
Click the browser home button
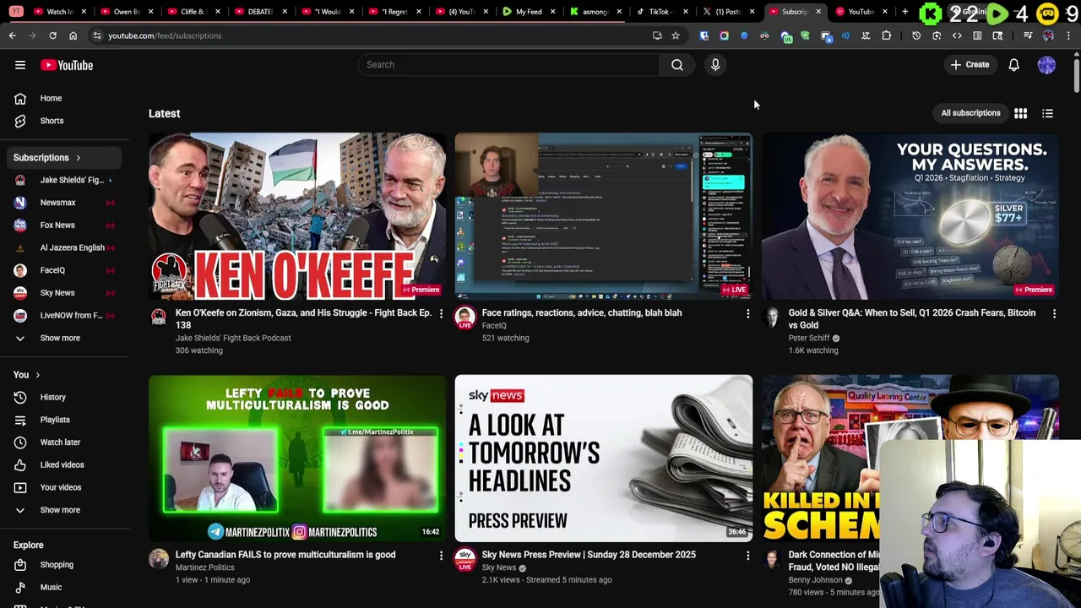[x=73, y=35]
